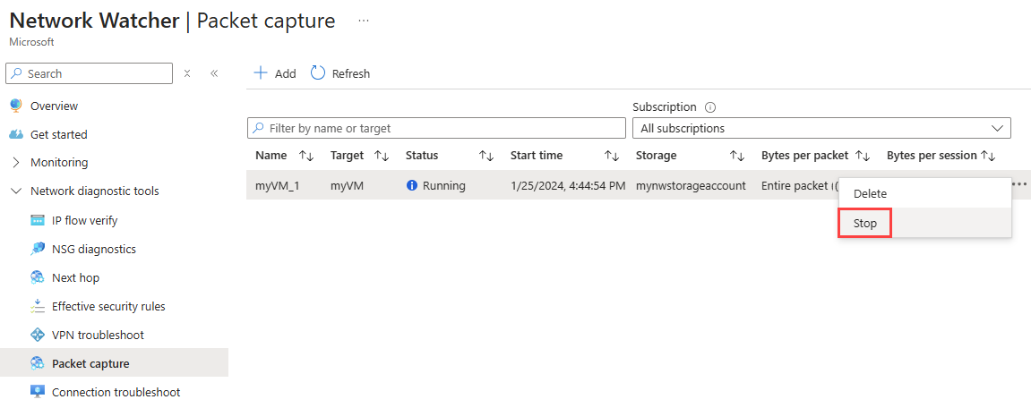This screenshot has width=1031, height=408.
Task: Open the Connection troubleshoot icon
Action: [x=38, y=392]
